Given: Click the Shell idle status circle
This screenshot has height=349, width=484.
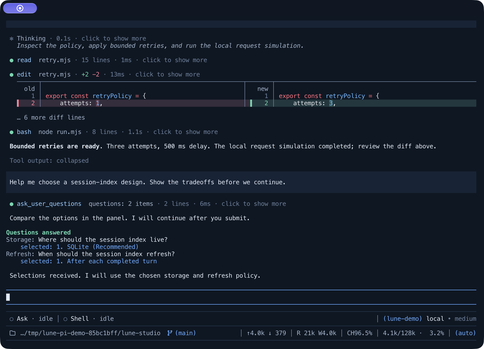Looking at the screenshot, I should pyautogui.click(x=65, y=319).
